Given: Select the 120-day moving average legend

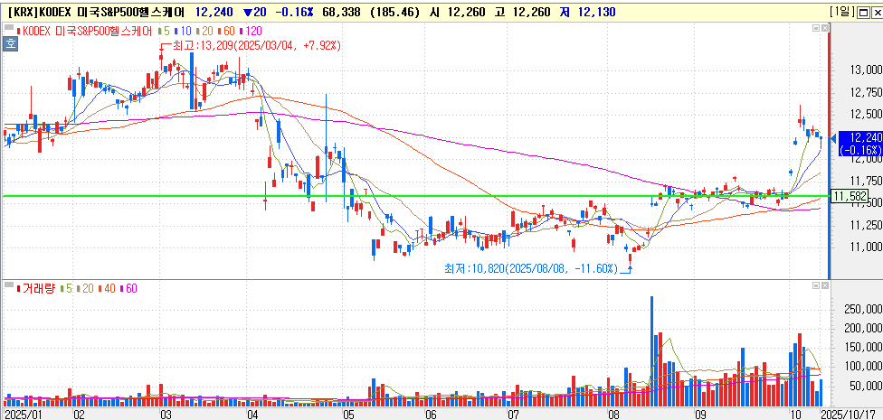Looking at the screenshot, I should (x=252, y=31).
